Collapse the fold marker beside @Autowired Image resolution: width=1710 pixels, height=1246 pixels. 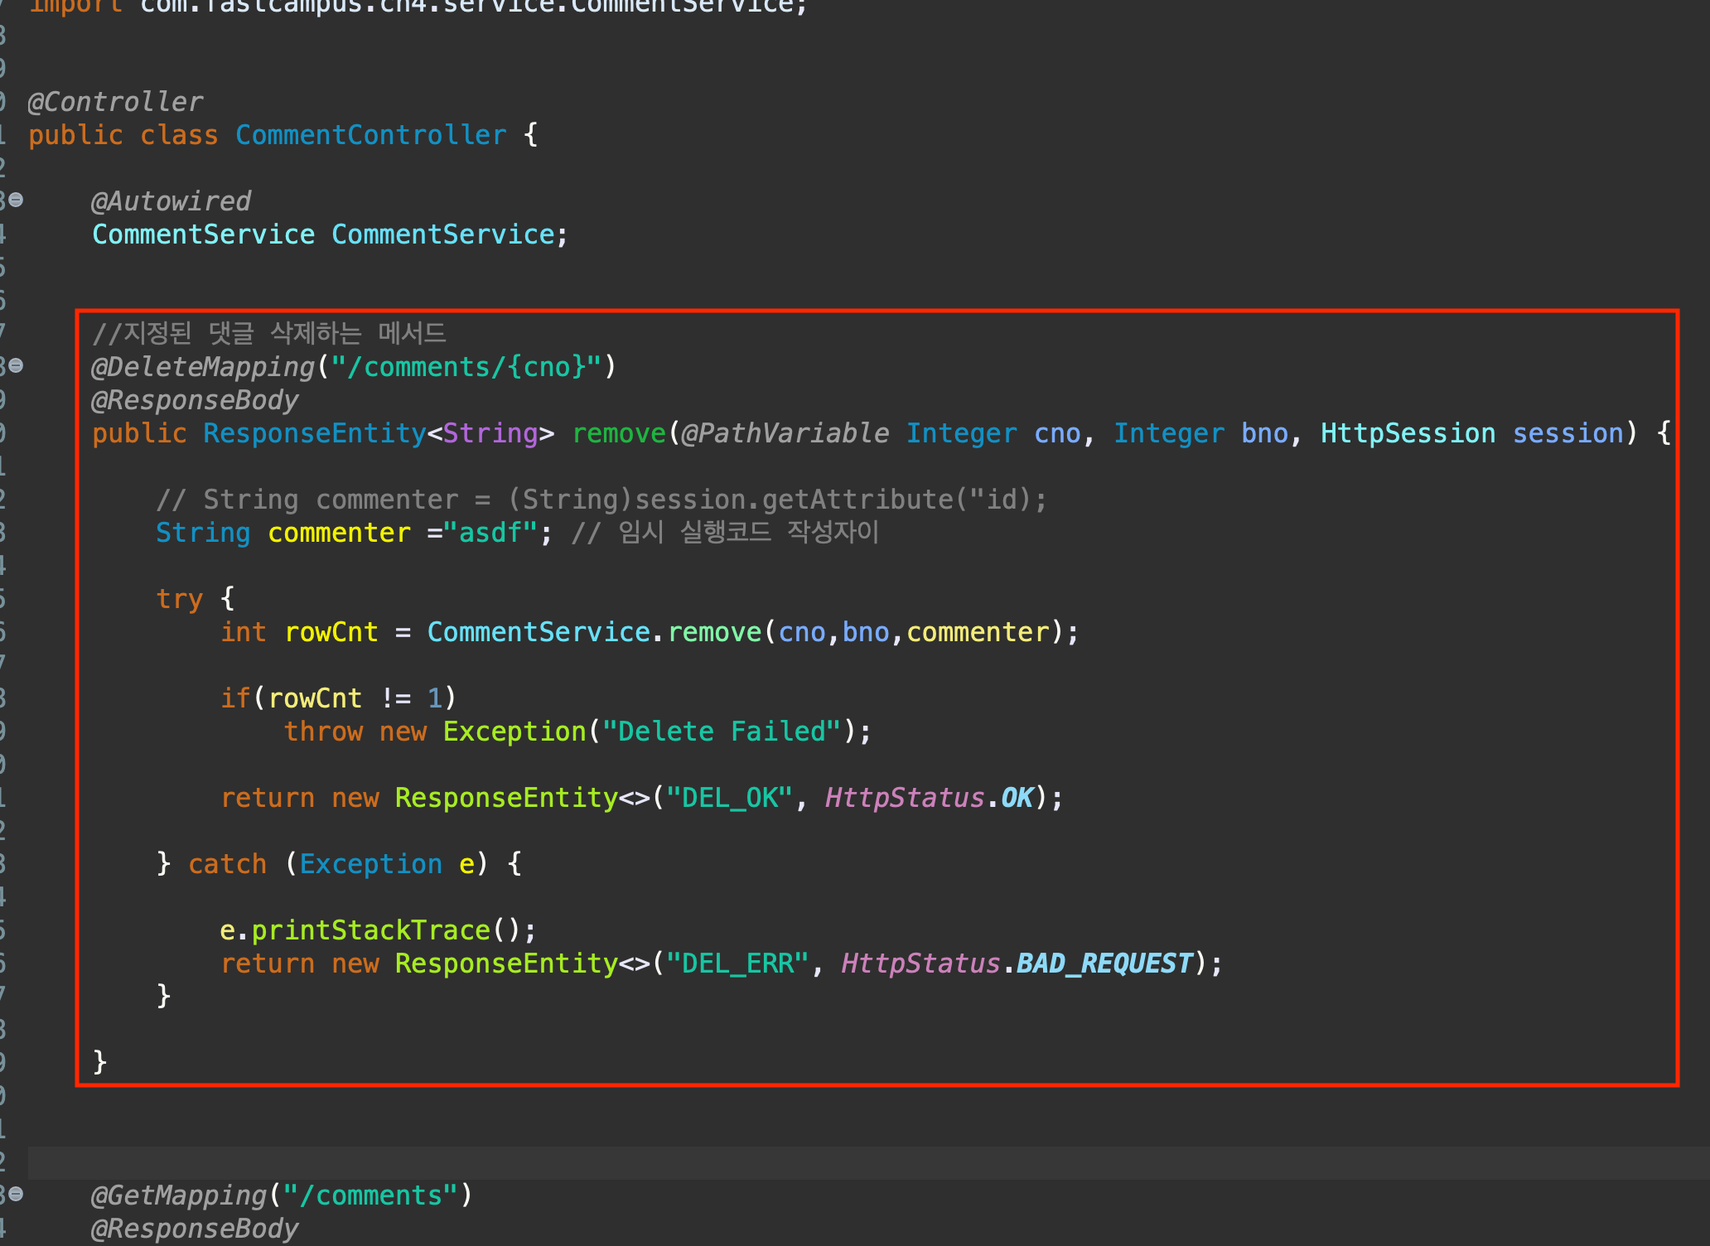click(x=16, y=200)
